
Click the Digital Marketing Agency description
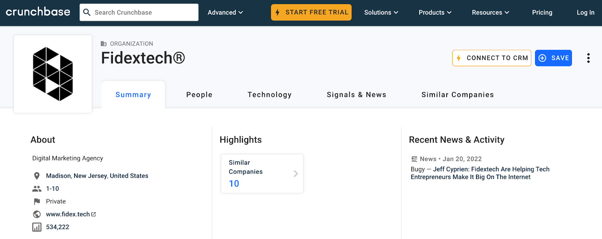click(x=68, y=158)
